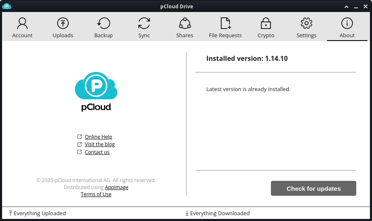Follow the Visit the blog link
Screen dimensions: 372x221
tap(100, 144)
